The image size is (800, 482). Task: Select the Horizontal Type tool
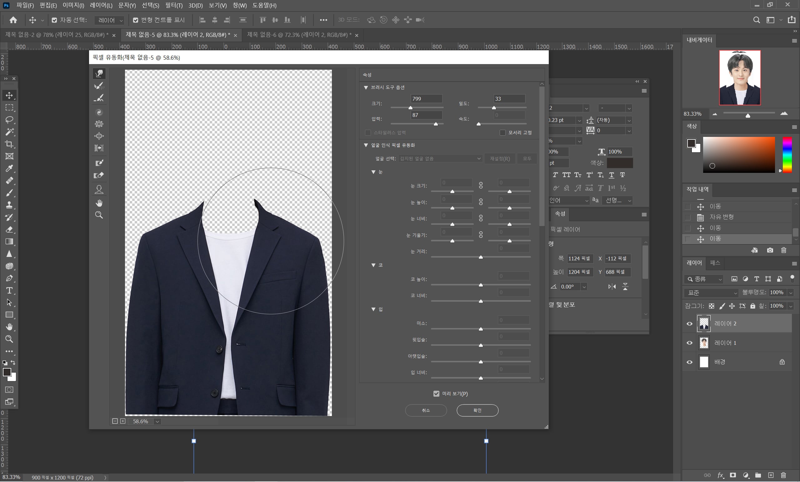[9, 290]
